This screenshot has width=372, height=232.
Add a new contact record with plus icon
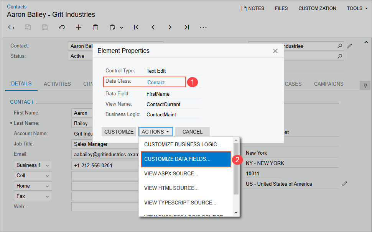tap(79, 27)
